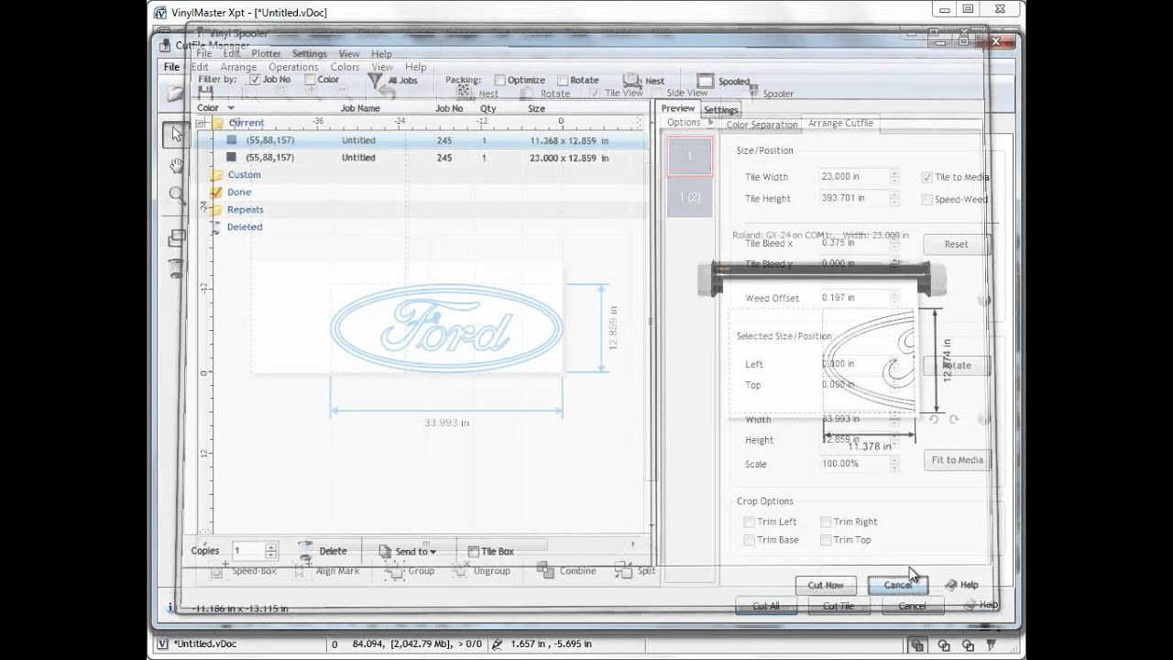This screenshot has height=660, width=1173.
Task: Click the Combine objects icon
Action: pyautogui.click(x=545, y=570)
